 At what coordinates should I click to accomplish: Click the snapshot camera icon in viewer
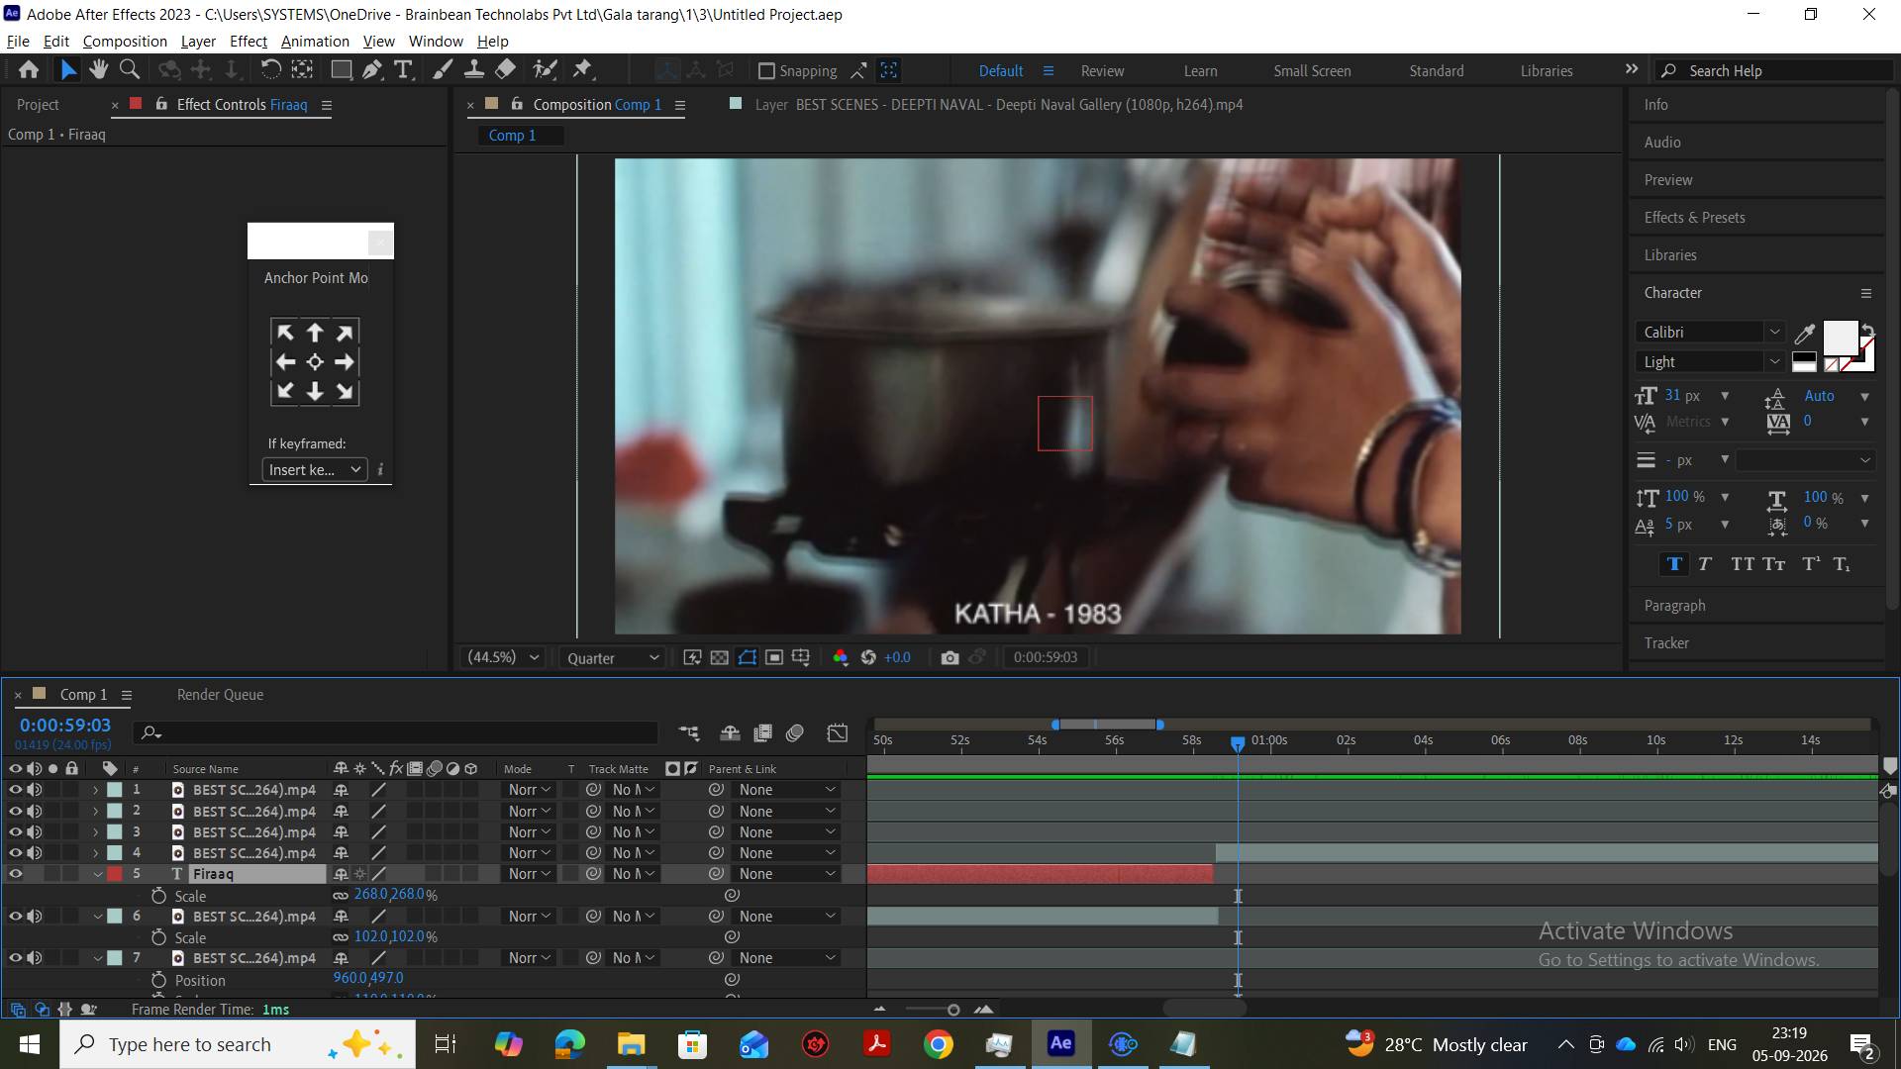coord(950,657)
